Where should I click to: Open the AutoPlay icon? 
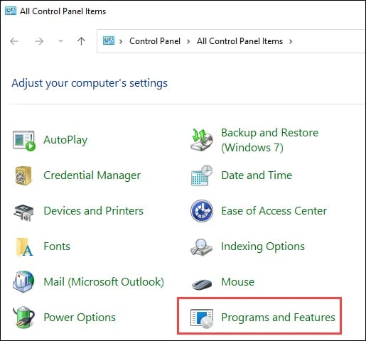tap(24, 141)
